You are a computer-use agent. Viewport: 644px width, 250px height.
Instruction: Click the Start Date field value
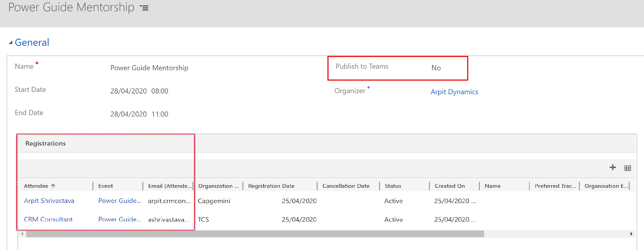(139, 91)
